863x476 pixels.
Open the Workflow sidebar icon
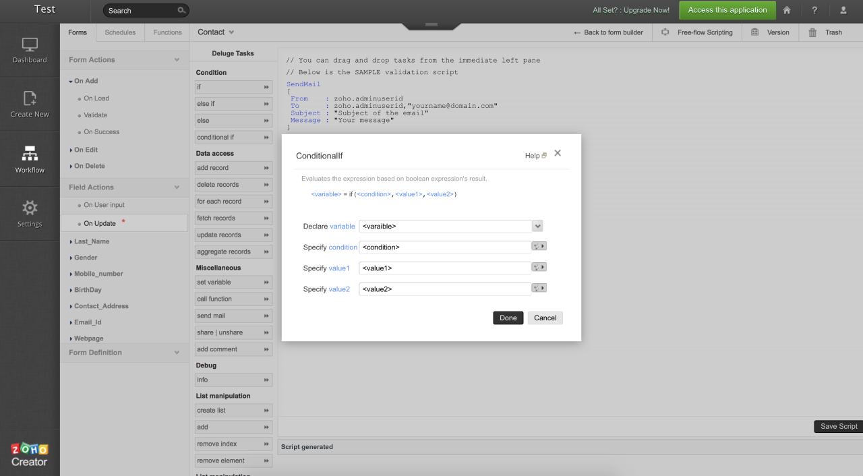click(30, 160)
